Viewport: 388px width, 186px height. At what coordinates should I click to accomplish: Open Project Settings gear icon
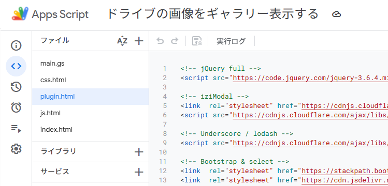click(16, 149)
